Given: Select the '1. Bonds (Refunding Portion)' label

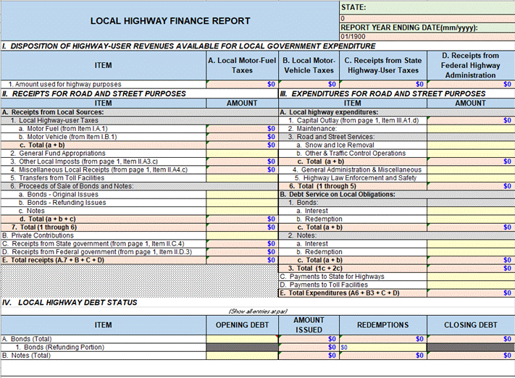Looking at the screenshot, I should [x=60, y=347].
